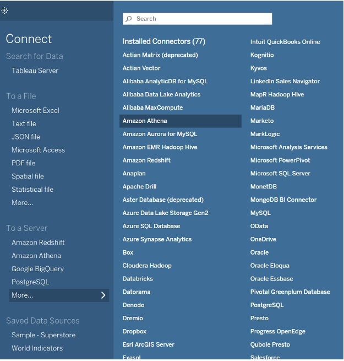The image size is (344, 361).
Task: Choose LinkedIn Sales Navigator
Action: tap(285, 81)
